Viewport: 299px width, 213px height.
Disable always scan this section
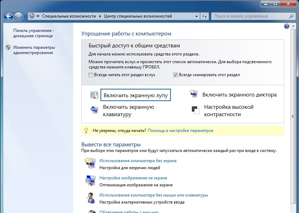click(x=175, y=75)
